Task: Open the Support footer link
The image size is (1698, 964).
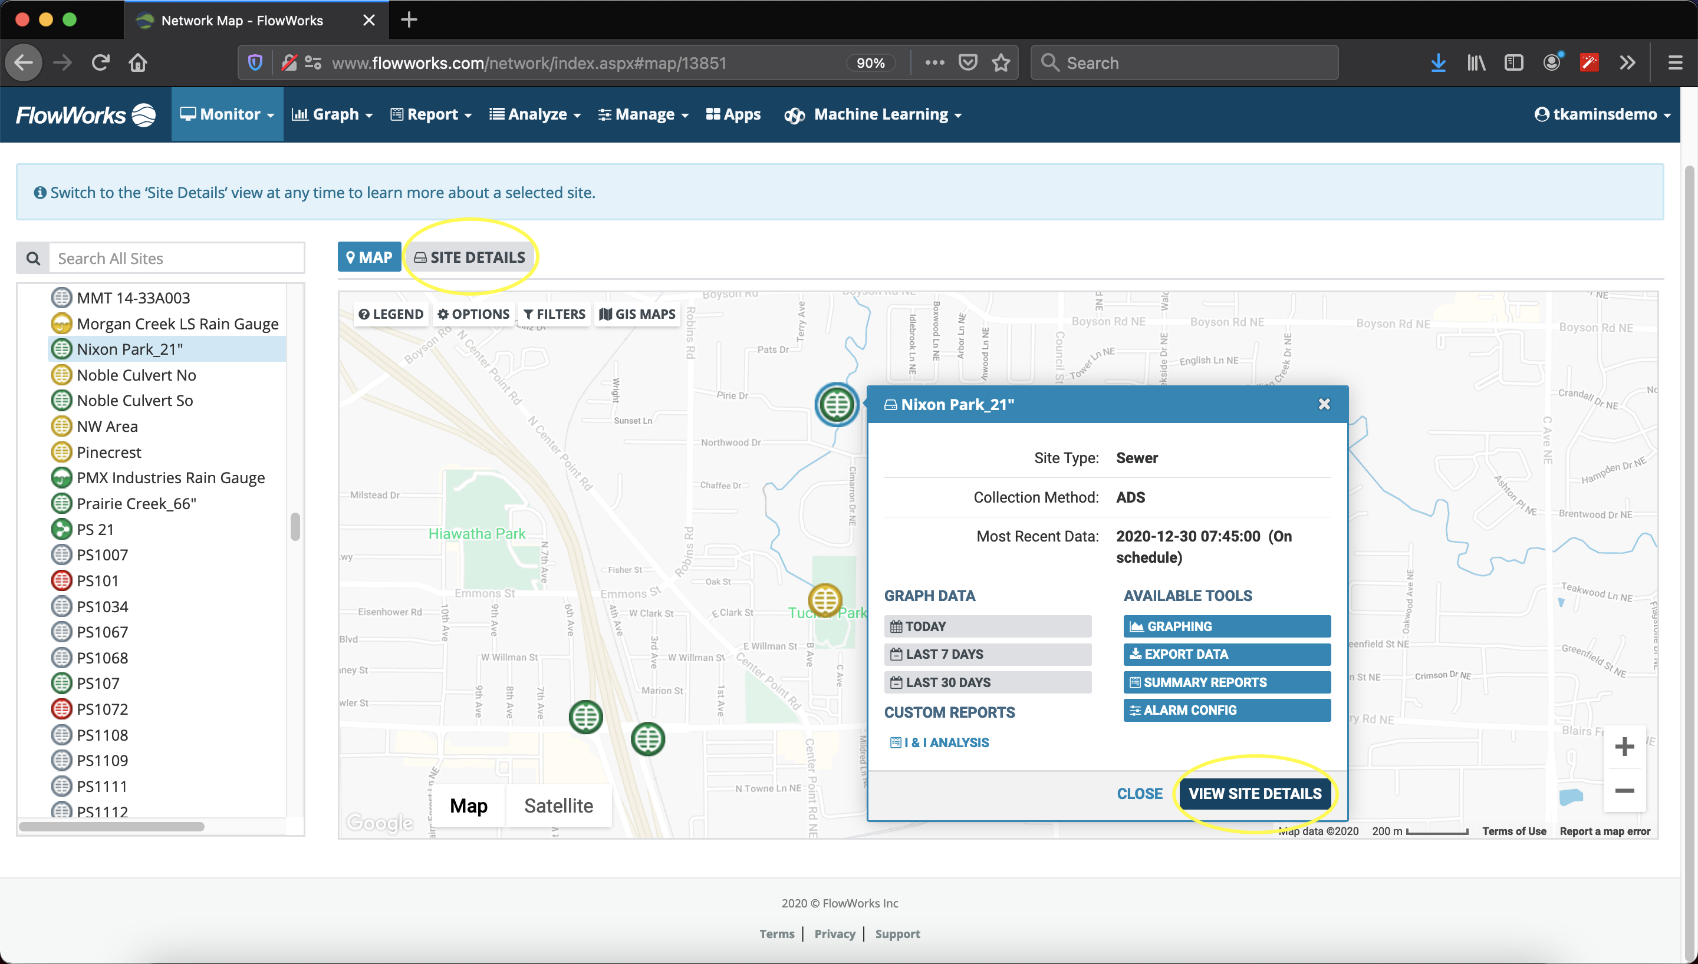Action: [897, 933]
